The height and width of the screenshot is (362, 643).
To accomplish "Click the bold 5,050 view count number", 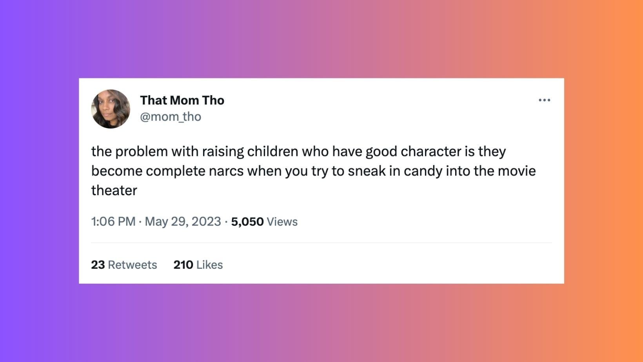I will 247,222.
